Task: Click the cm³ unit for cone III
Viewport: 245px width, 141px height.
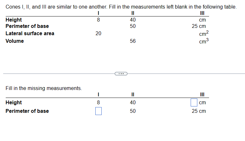Action: pos(204,41)
